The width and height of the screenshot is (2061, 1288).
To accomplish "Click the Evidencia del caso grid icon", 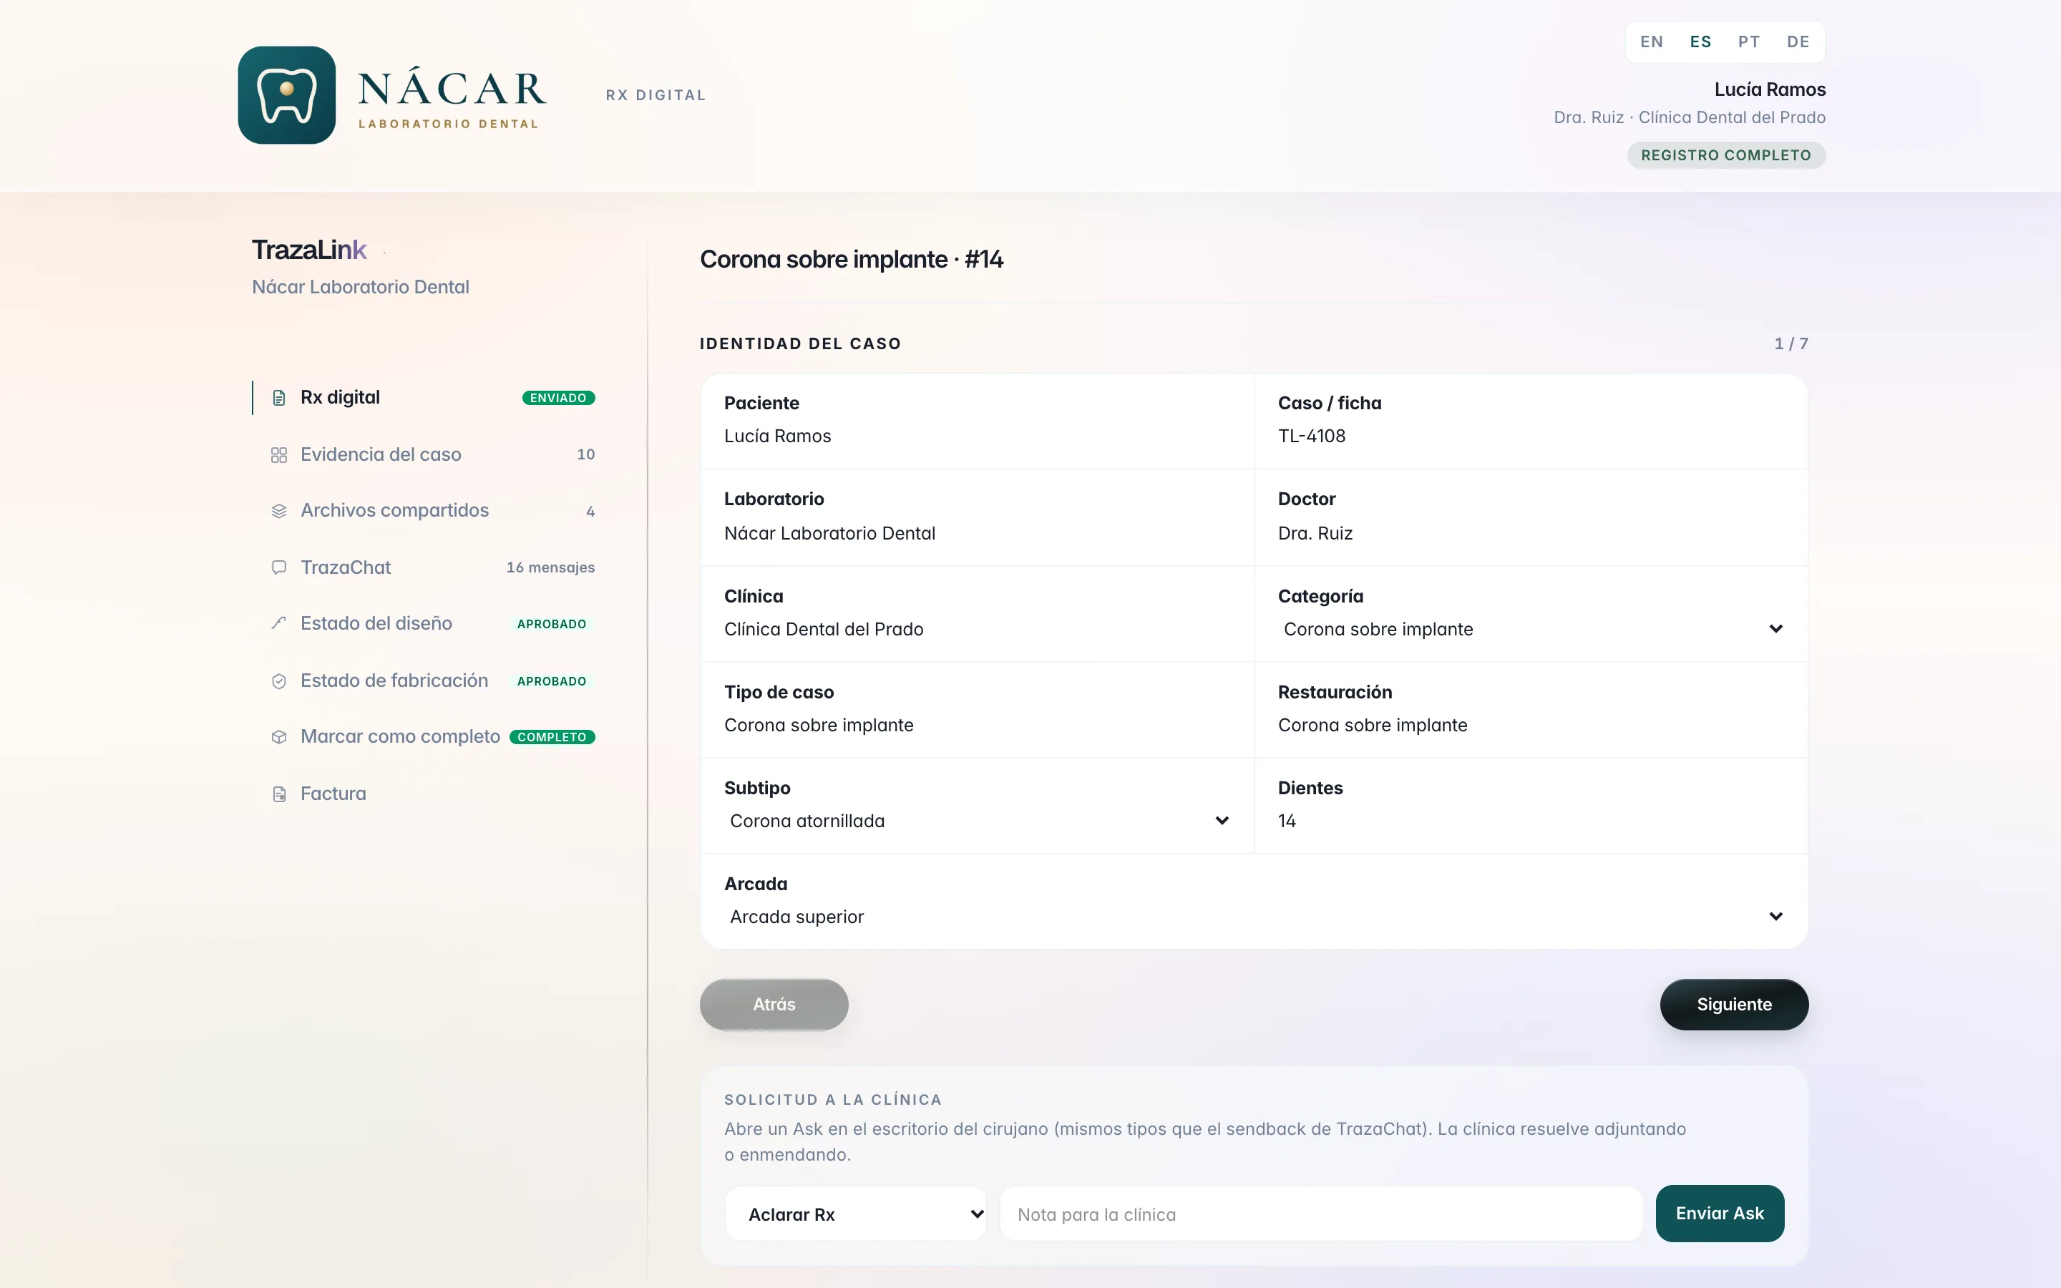I will 278,455.
